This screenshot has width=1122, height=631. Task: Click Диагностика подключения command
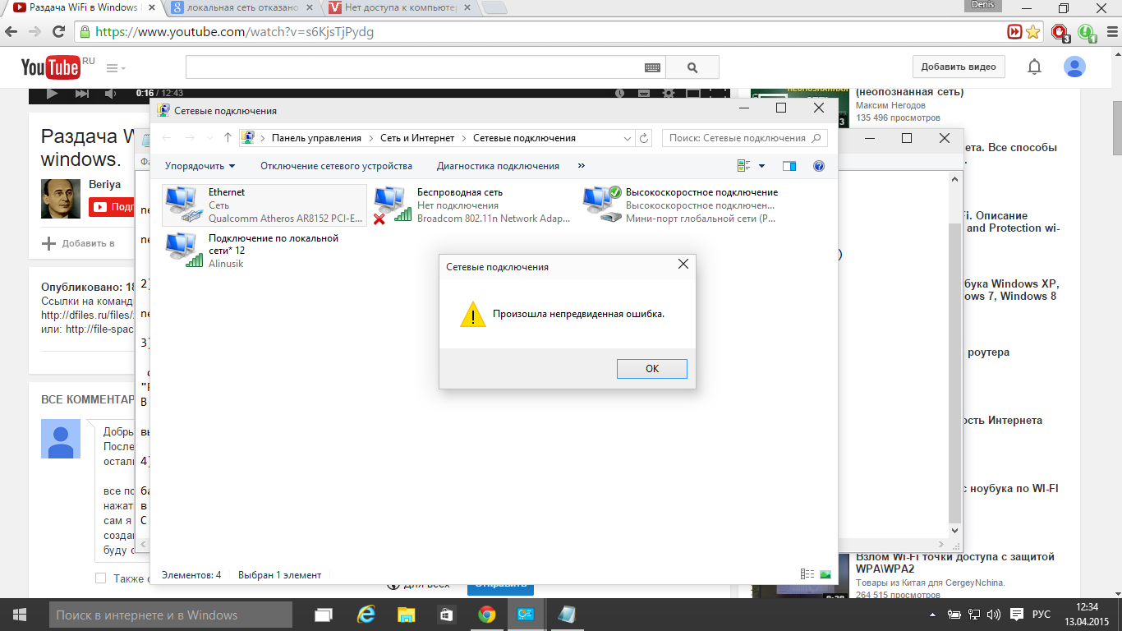coord(498,166)
